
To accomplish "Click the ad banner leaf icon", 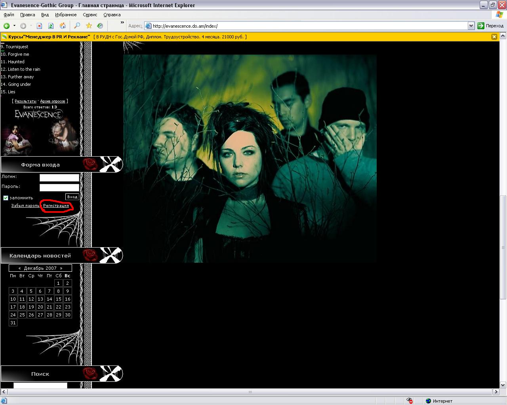I will click(4, 37).
